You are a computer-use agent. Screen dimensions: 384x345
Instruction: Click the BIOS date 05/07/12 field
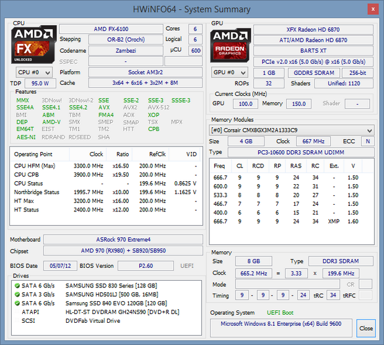point(60,266)
